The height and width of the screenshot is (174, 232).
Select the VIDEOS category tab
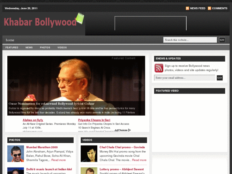pos(62,48)
